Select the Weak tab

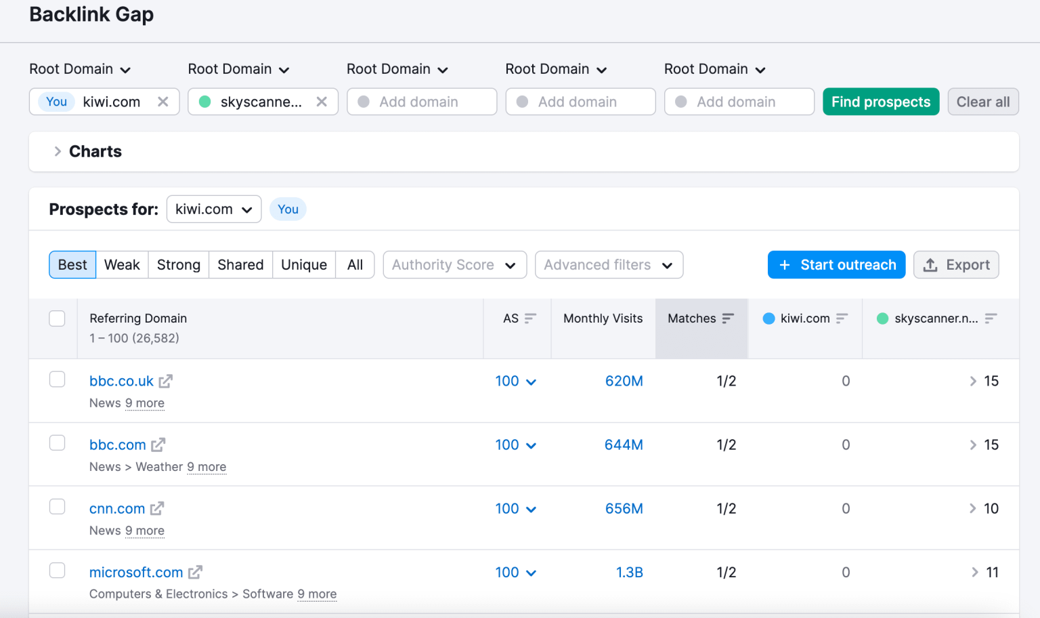point(122,264)
